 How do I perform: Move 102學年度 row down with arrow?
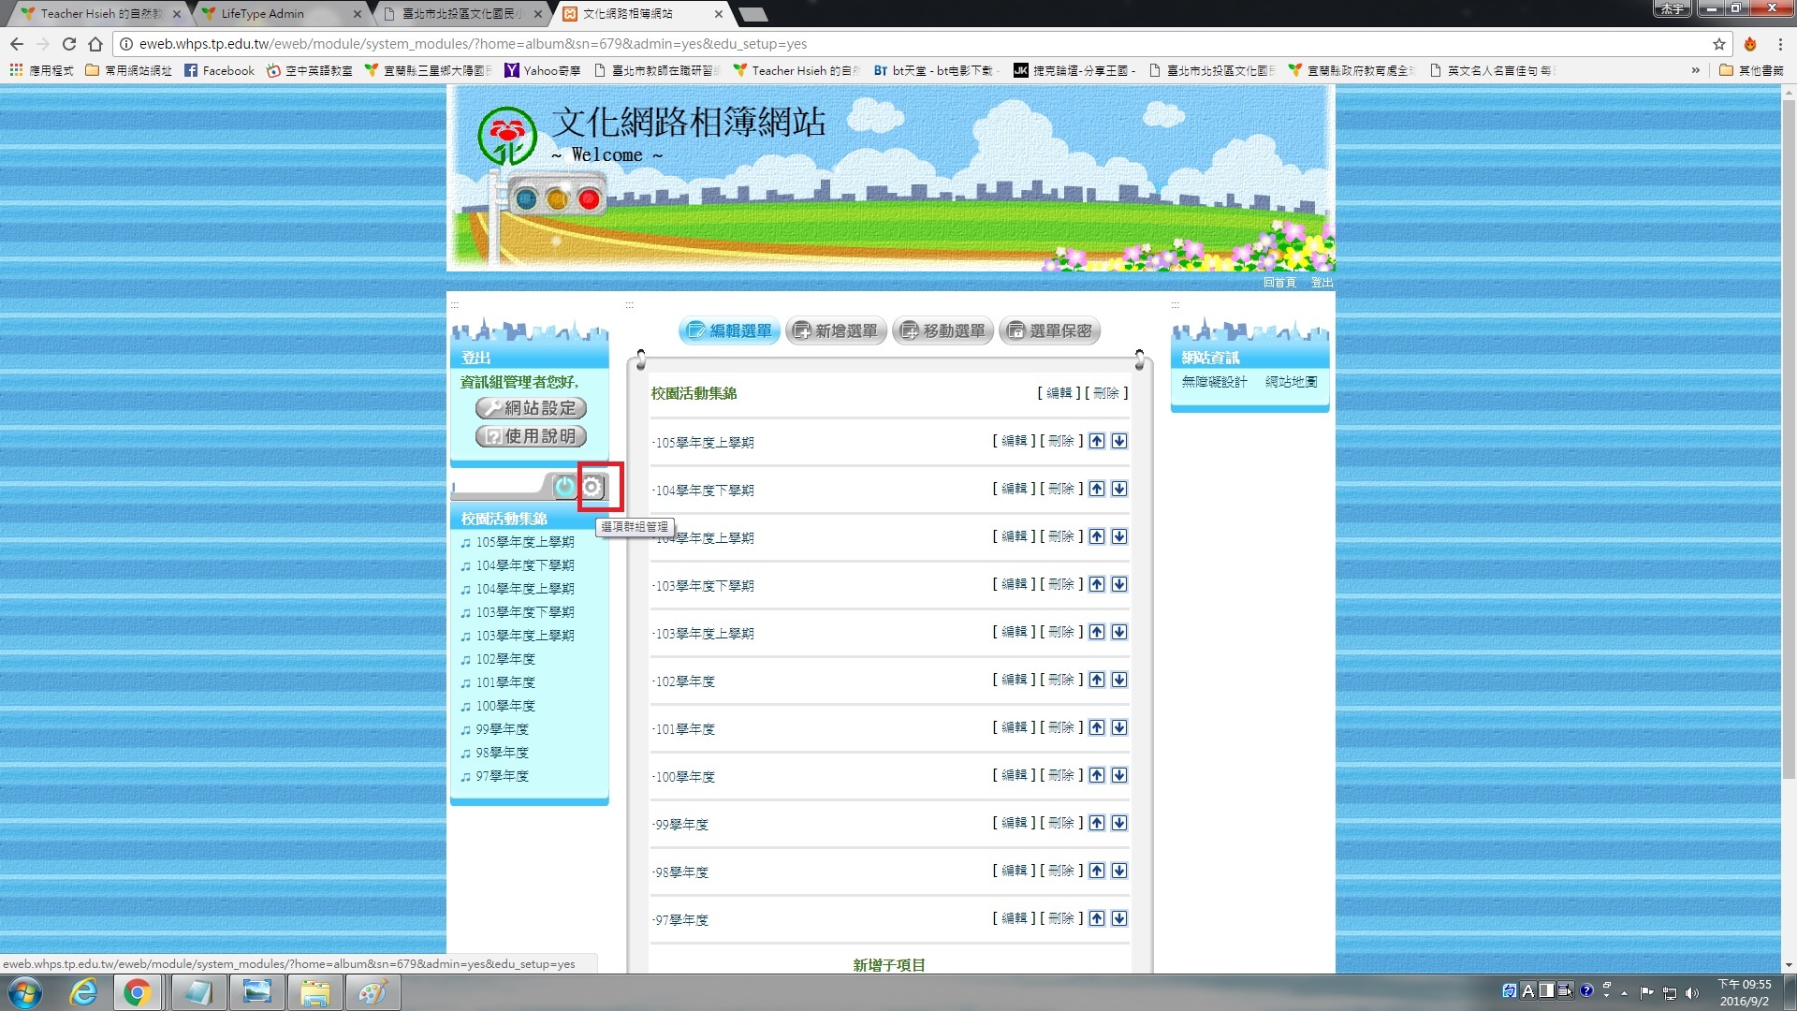(x=1119, y=680)
